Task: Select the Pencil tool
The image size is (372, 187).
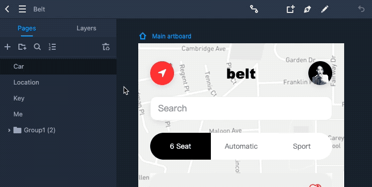Action: (325, 9)
